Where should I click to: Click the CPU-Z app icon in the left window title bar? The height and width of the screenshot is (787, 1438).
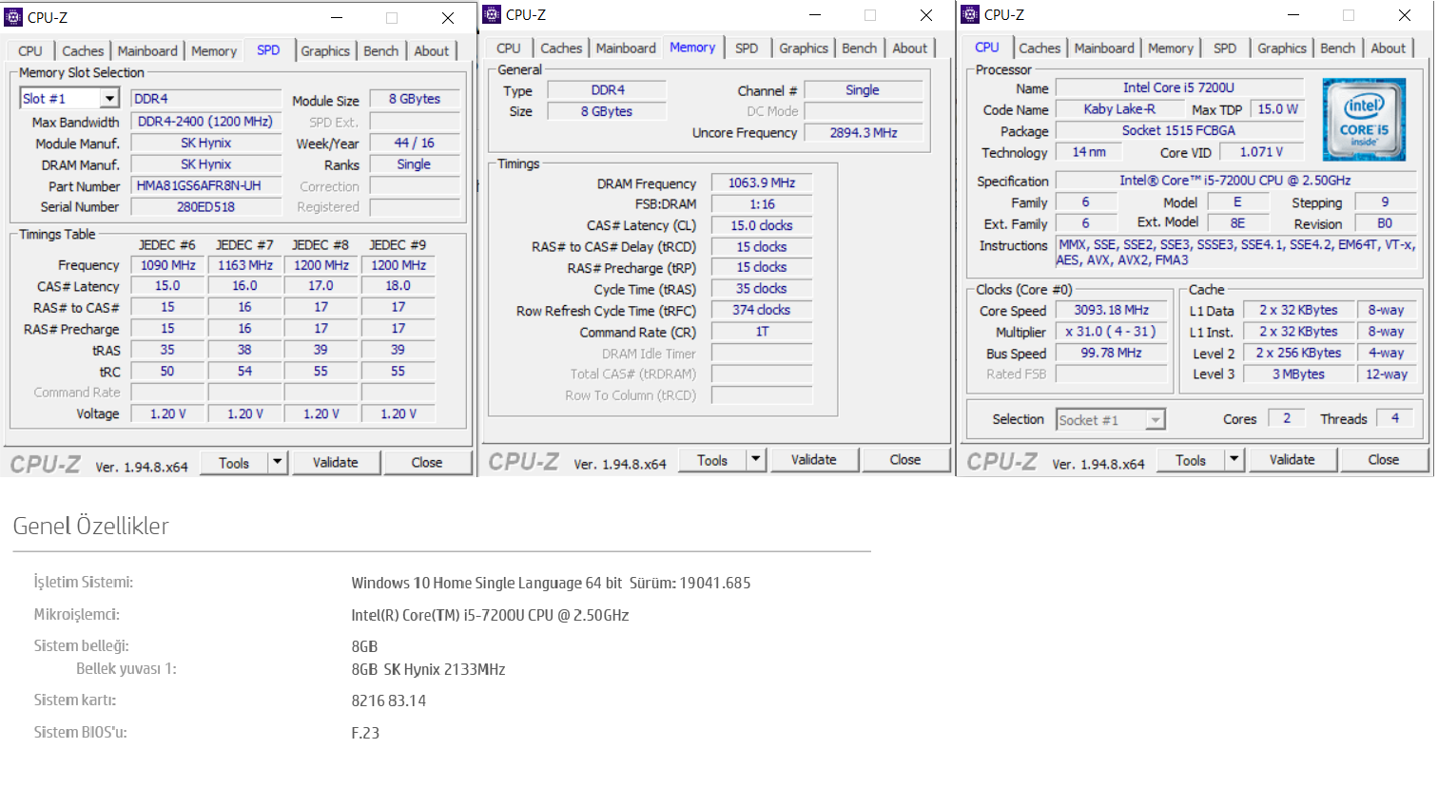pos(13,17)
